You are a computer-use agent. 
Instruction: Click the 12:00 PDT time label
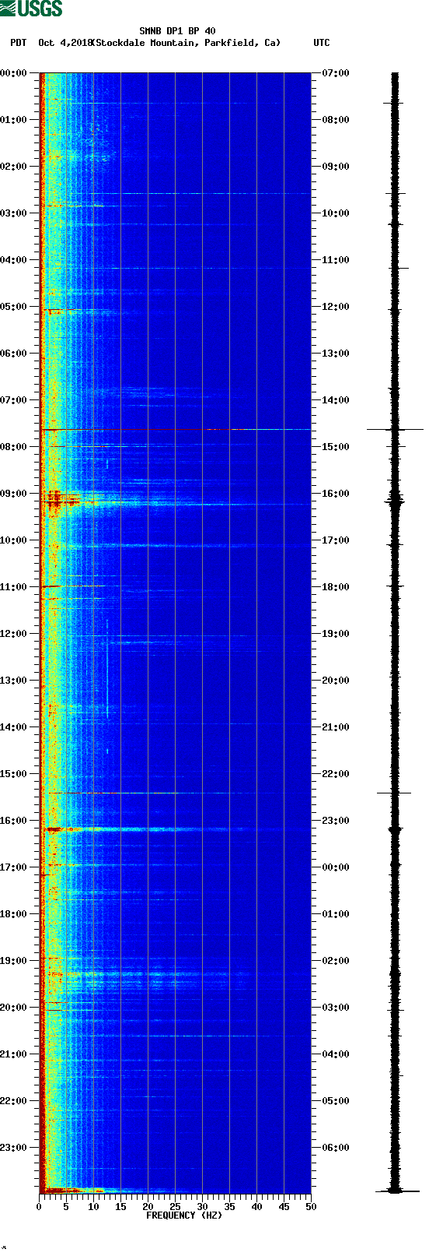tap(13, 634)
